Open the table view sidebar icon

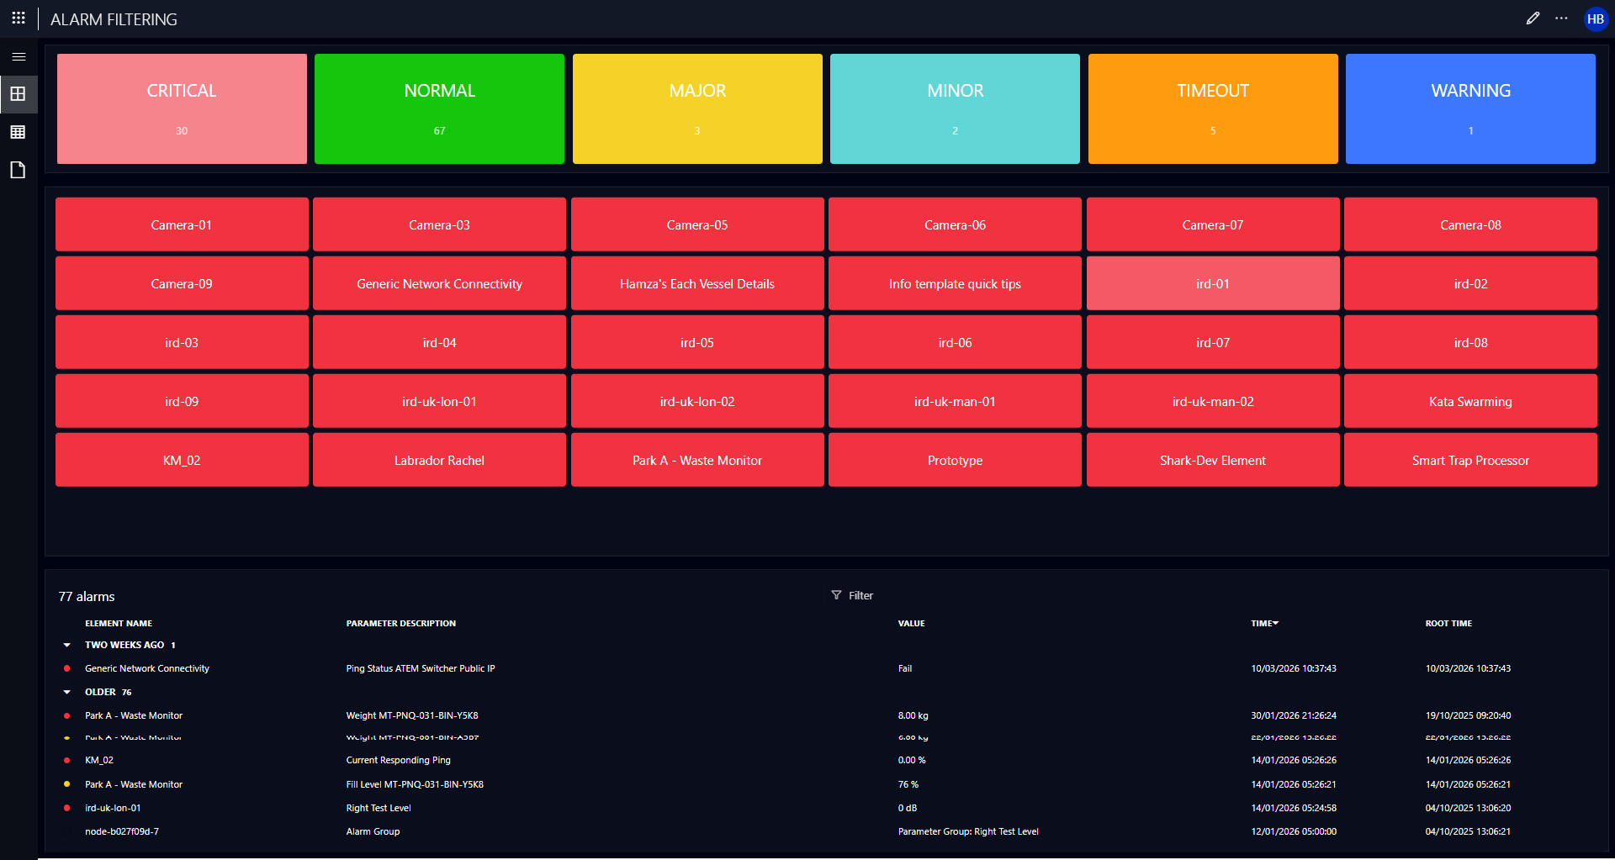pyautogui.click(x=18, y=132)
